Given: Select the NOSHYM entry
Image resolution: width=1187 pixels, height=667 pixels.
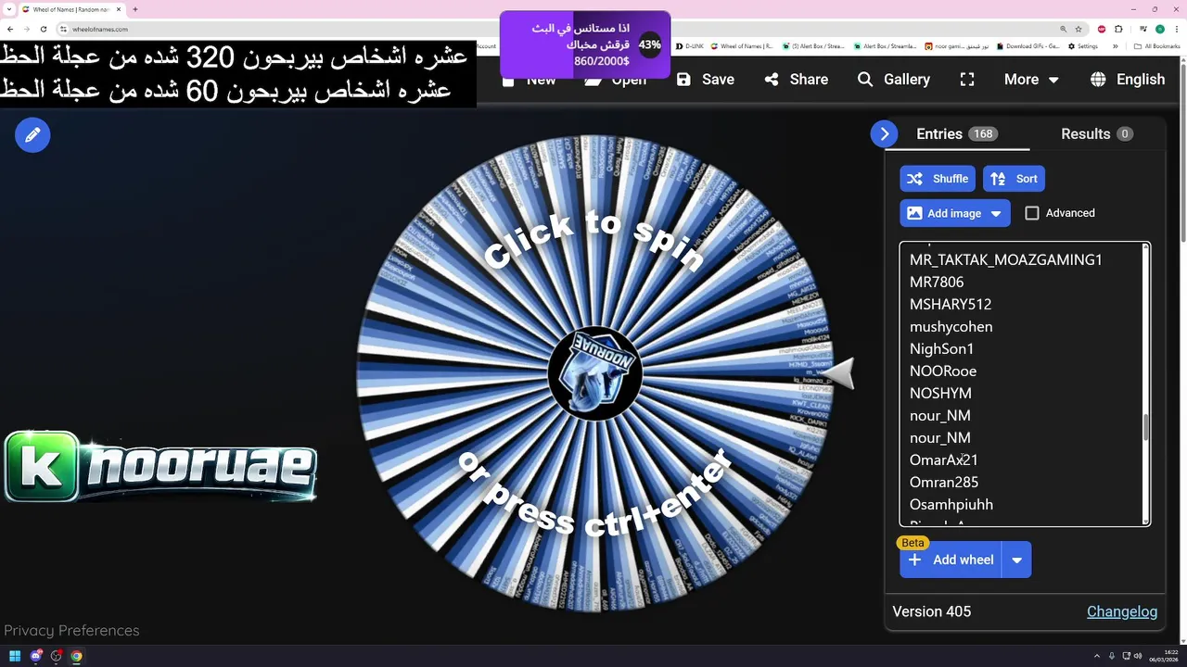Looking at the screenshot, I should pyautogui.click(x=940, y=393).
